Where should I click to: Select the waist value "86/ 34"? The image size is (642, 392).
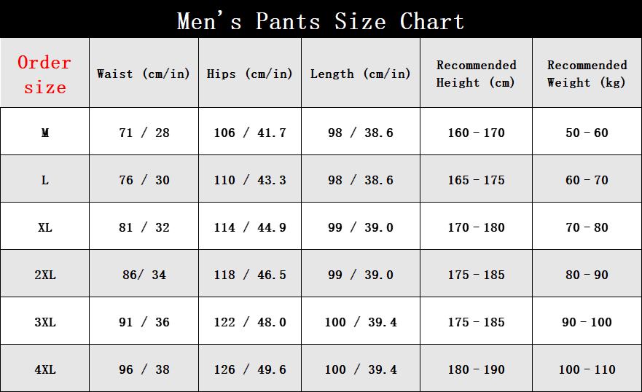144,275
